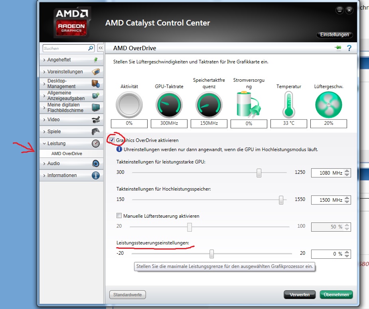This screenshot has width=369, height=309.
Task: Click the Voreinstellungen presets icon
Action: (x=96, y=71)
